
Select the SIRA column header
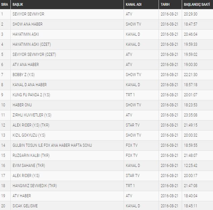point(5,5)
